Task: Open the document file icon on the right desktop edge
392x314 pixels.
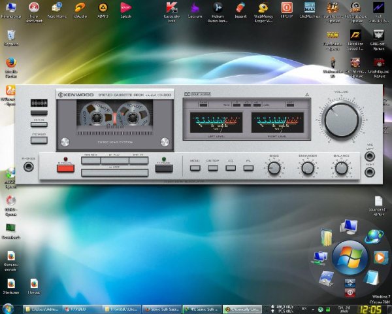Action: pos(378,206)
